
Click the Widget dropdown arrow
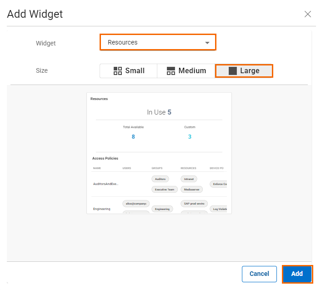(207, 43)
